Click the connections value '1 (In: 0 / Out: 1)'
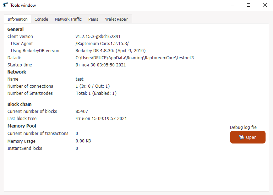 pyautogui.click(x=93, y=86)
